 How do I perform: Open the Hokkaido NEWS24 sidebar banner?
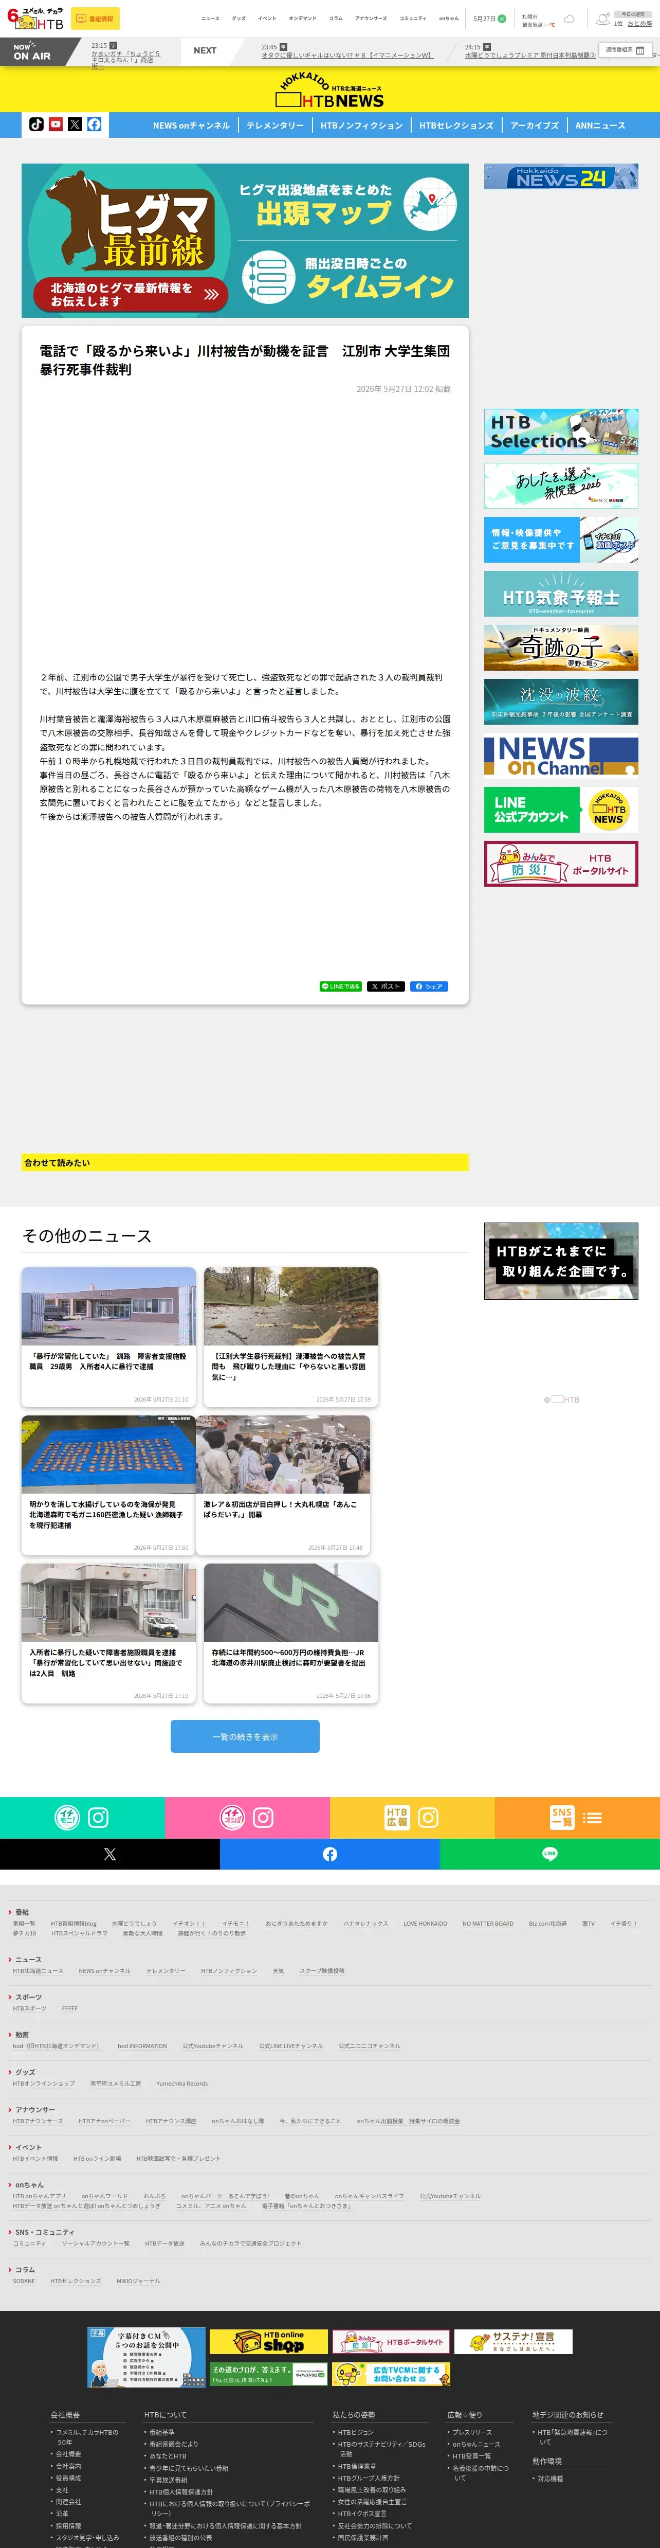(561, 177)
